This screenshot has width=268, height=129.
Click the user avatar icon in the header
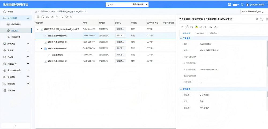tap(247, 5)
